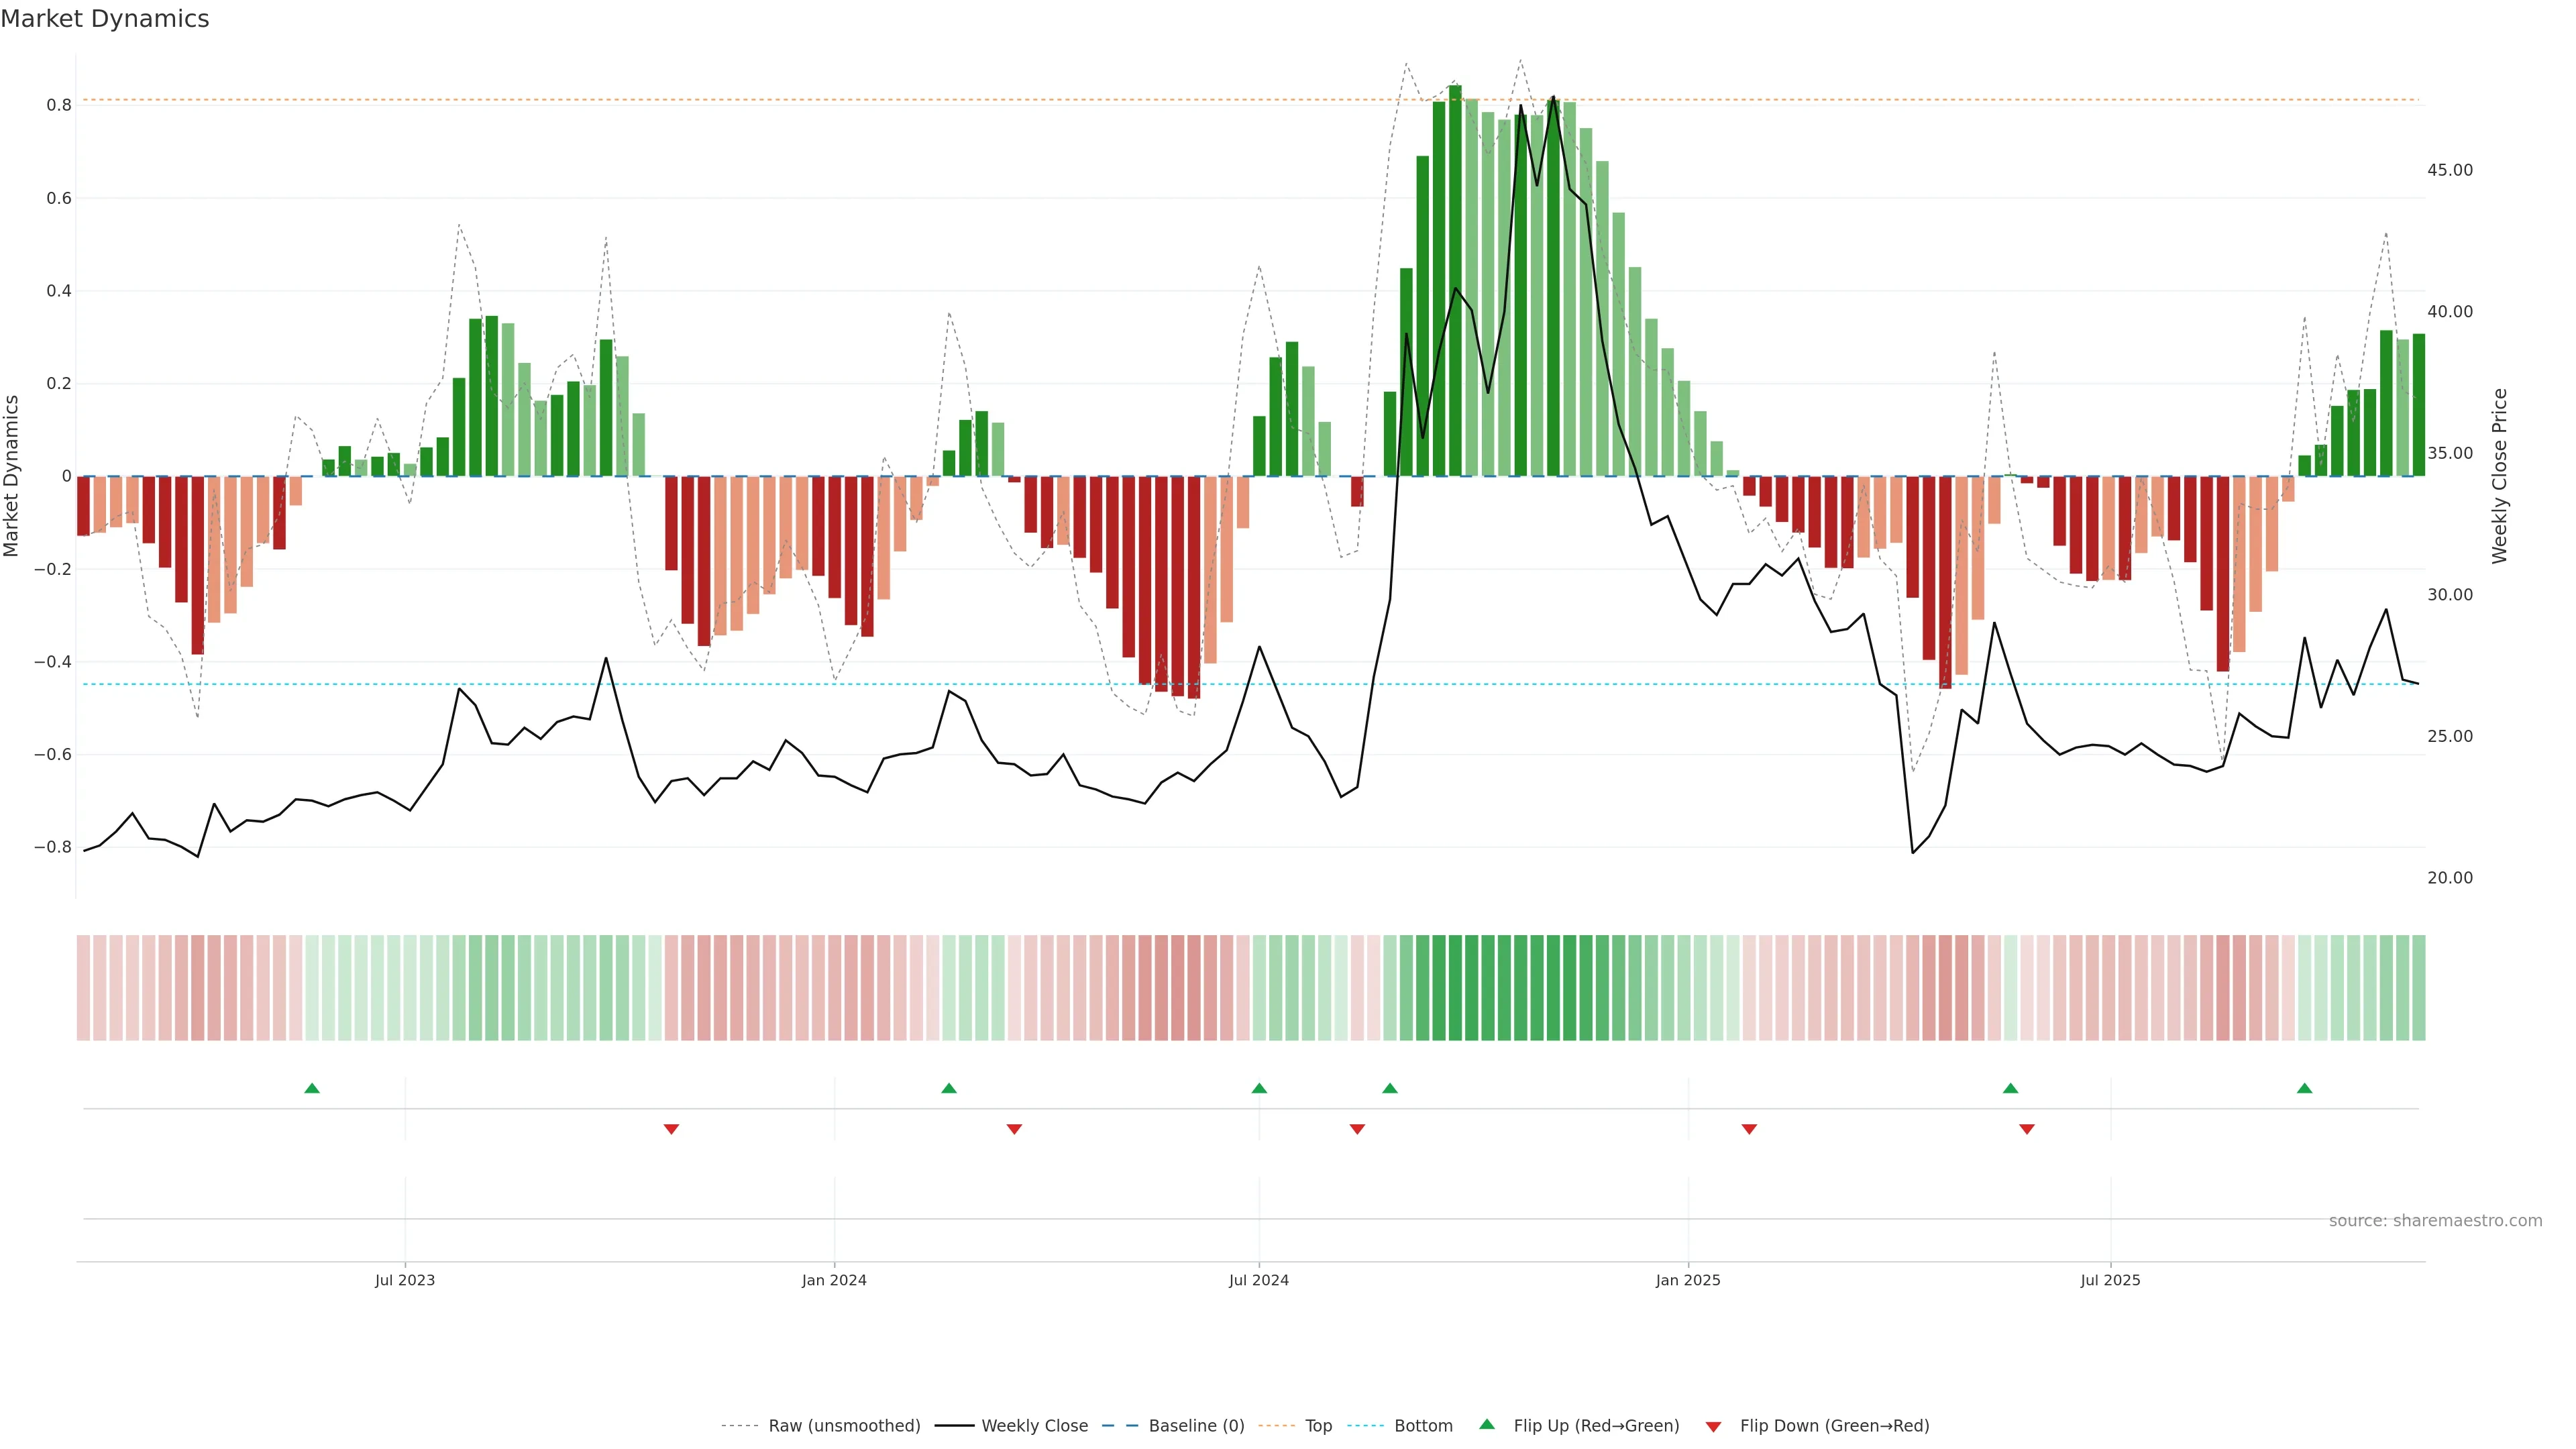2576x1449 pixels.
Task: Click the first red Flip Down marker after Jul 2023
Action: coord(671,1129)
